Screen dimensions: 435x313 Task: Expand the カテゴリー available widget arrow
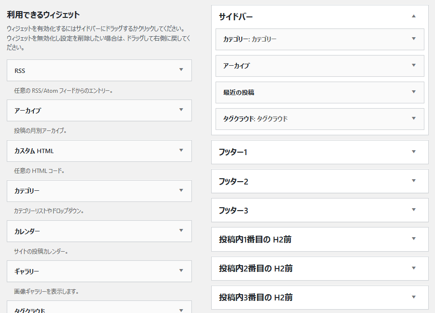(181, 190)
